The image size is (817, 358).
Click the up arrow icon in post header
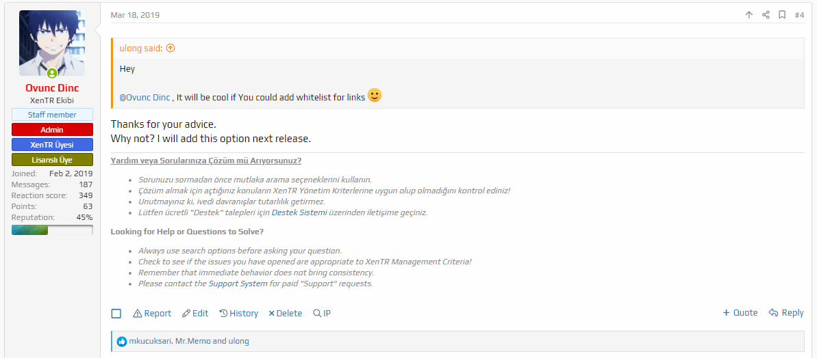coord(749,15)
